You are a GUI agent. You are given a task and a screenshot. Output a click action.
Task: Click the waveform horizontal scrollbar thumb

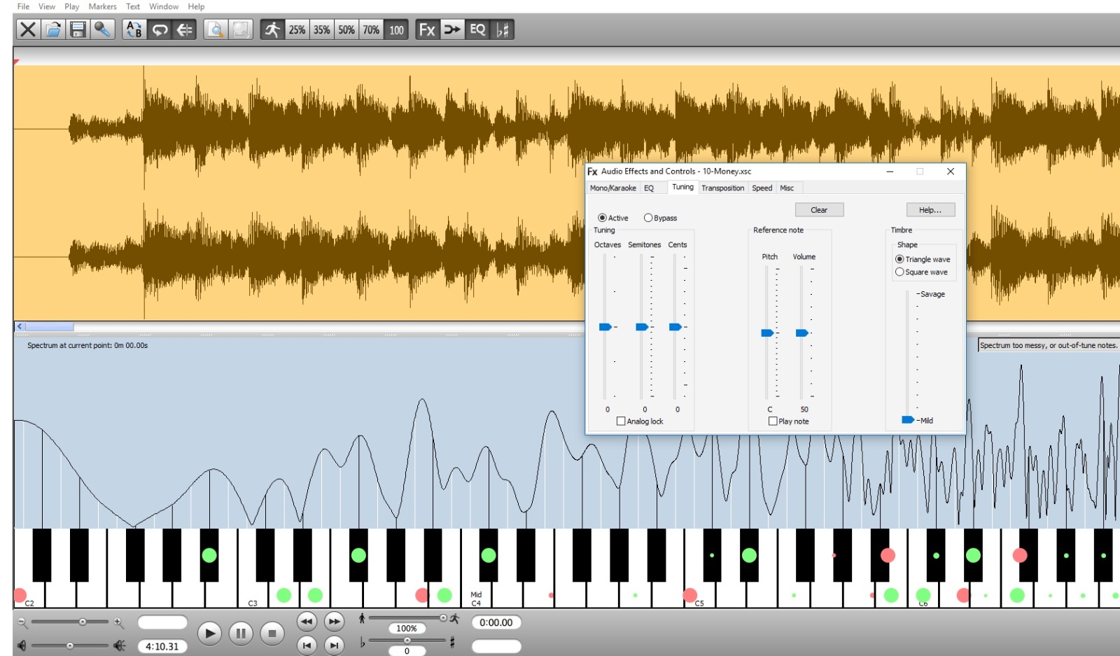coord(49,326)
